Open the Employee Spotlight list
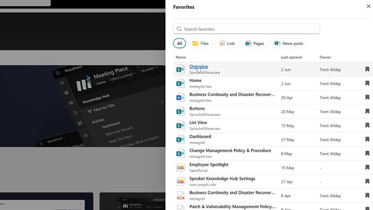373x210 pixels. [x=209, y=164]
